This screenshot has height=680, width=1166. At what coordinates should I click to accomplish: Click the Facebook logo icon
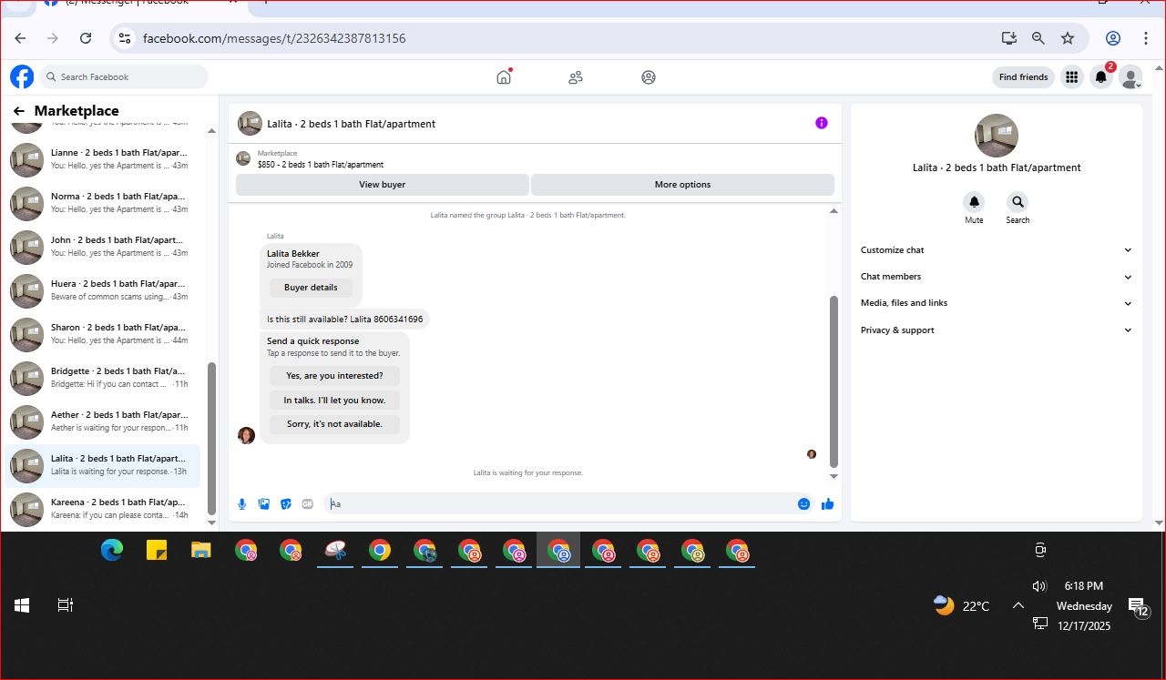(22, 76)
